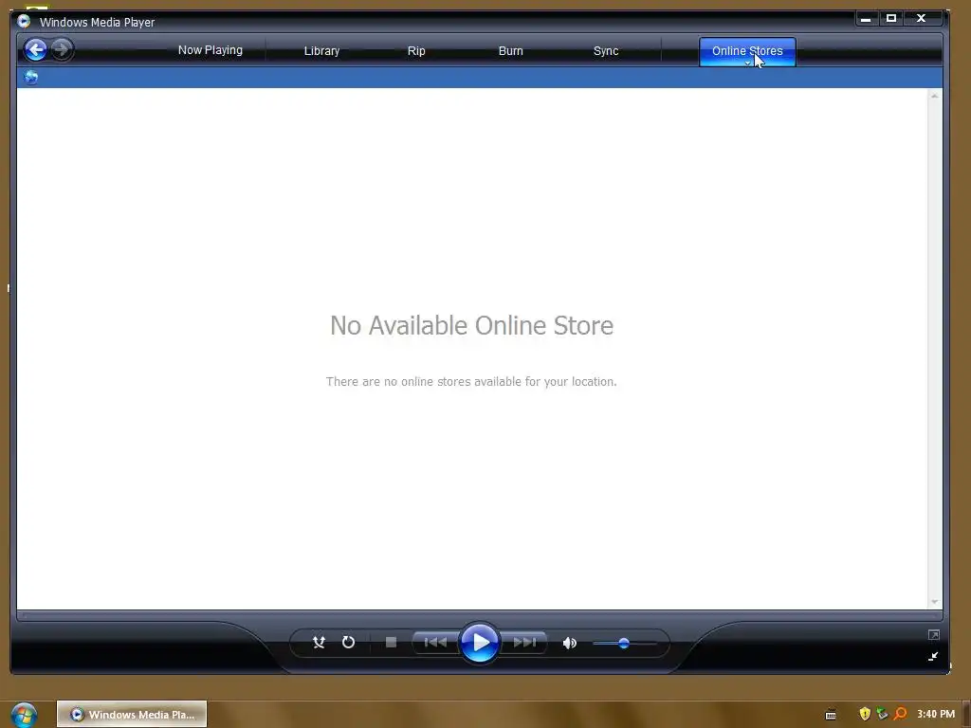
Task: Open the Windows Start orb
Action: click(x=24, y=715)
